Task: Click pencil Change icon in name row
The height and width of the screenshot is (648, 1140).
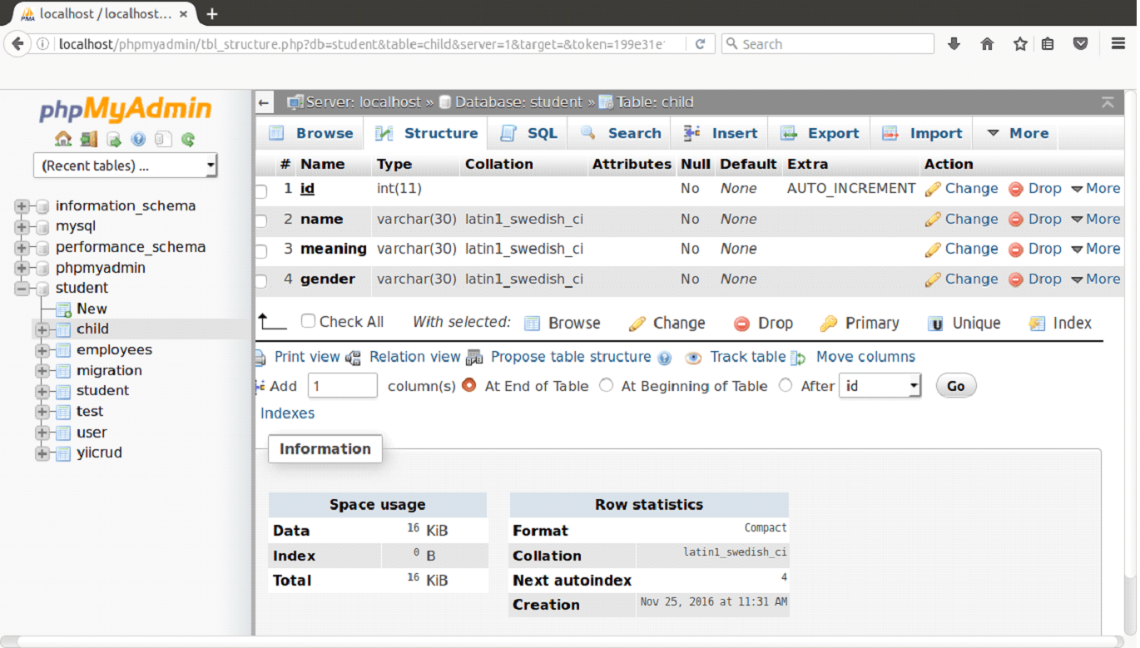Action: coord(933,220)
